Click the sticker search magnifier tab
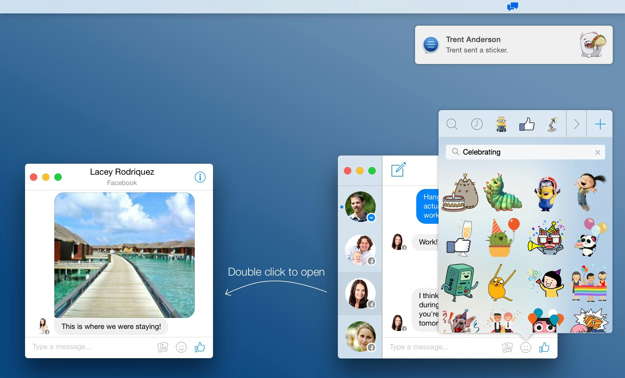 click(x=452, y=124)
